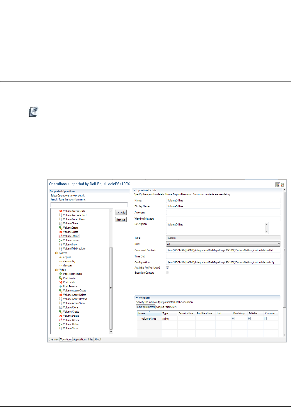Select the VolumeOnline operation icon
The height and width of the screenshot is (407, 291).
click(x=61, y=240)
